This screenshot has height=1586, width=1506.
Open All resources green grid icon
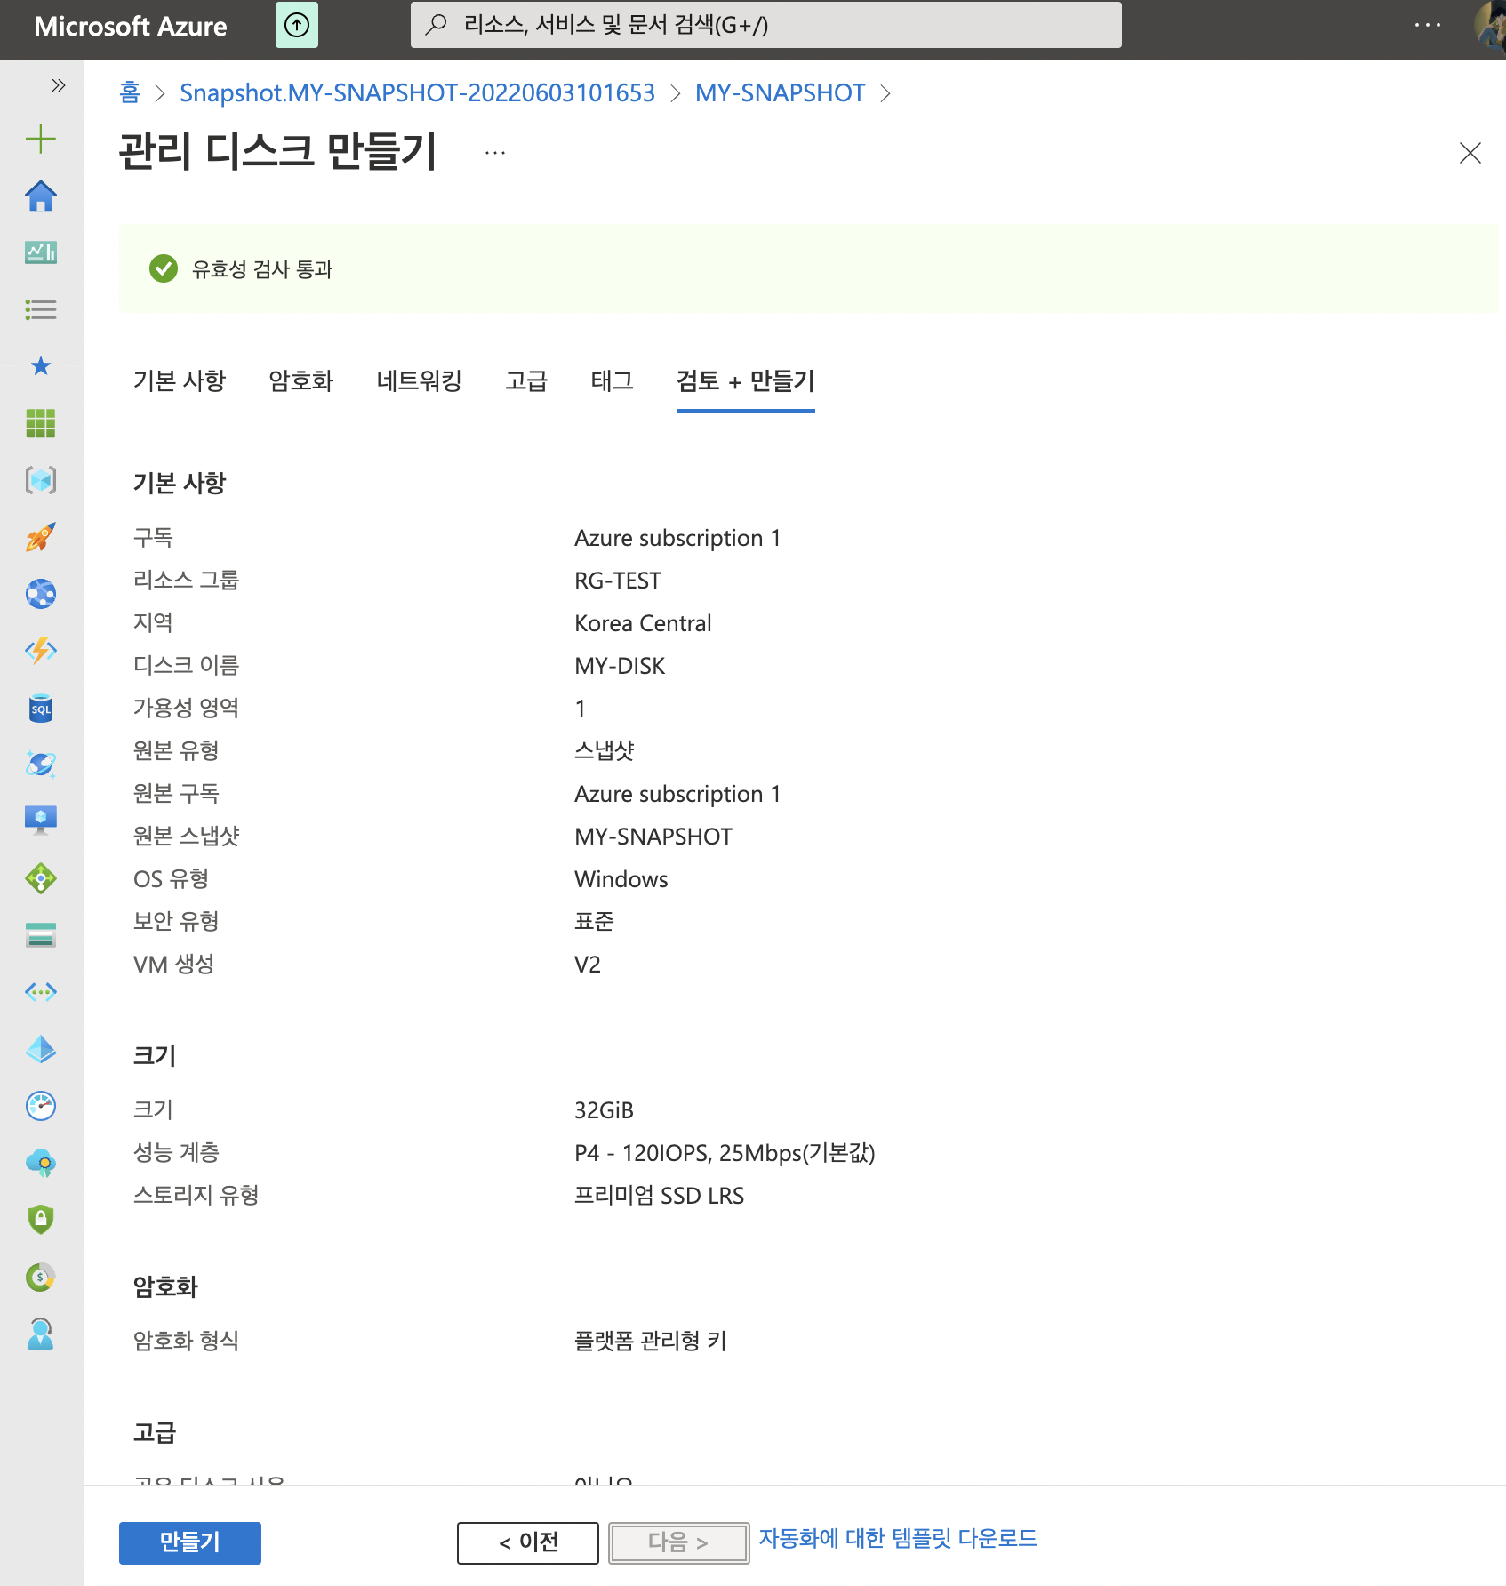(x=41, y=423)
